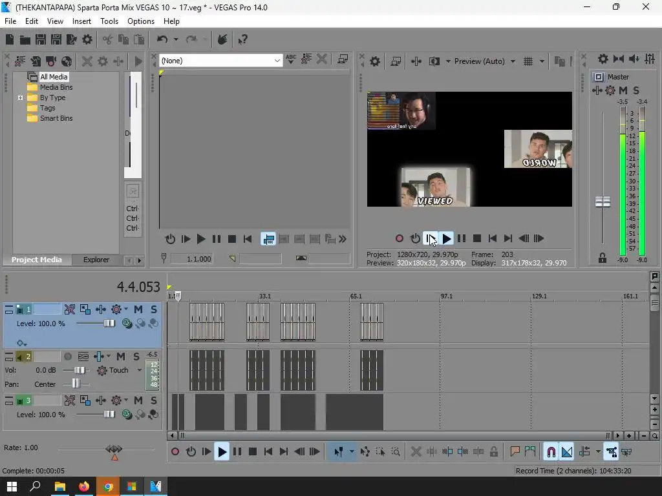Viewport: 662px width, 496px height.
Task: Open edit tool selector dropdown arrow
Action: (352, 452)
